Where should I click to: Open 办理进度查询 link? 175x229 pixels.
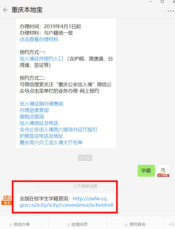point(34,110)
